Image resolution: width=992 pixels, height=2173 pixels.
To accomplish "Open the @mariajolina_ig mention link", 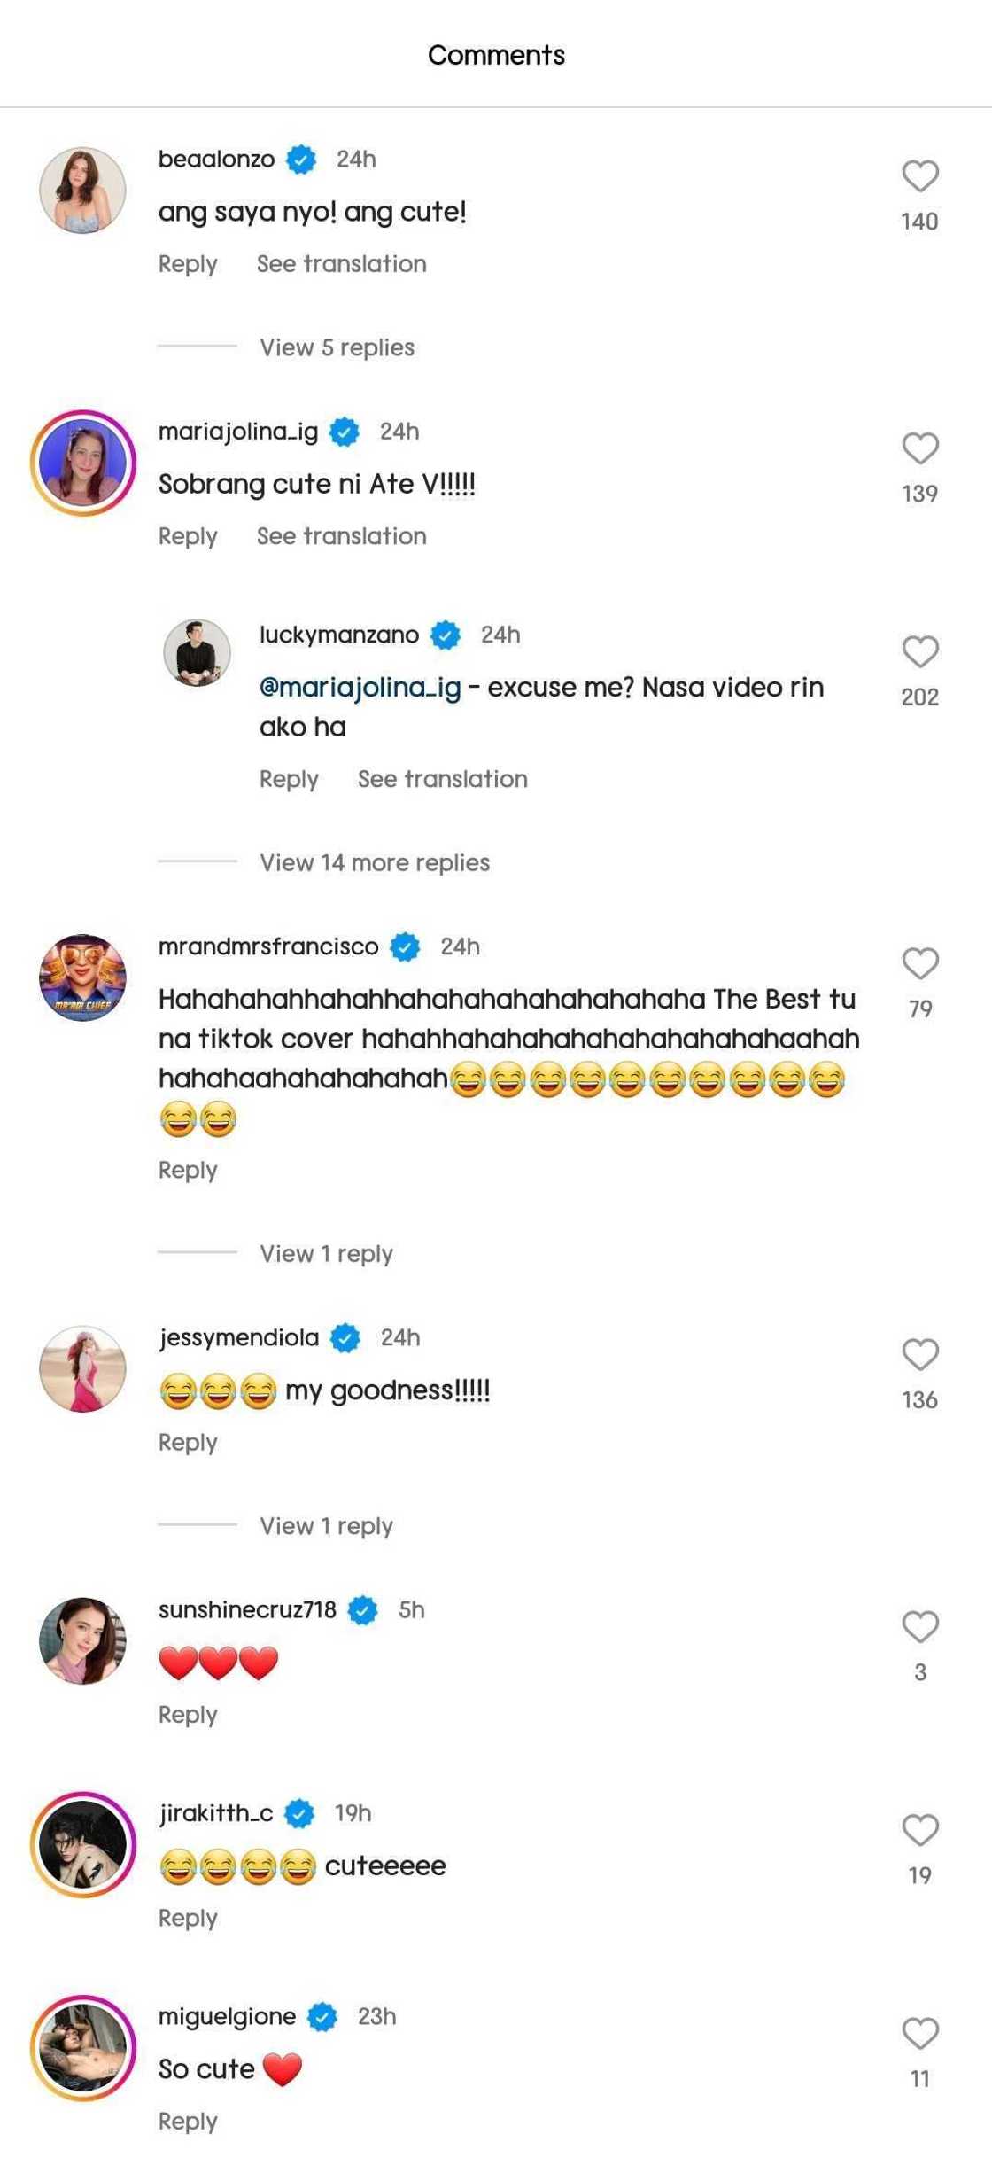I will 360,688.
